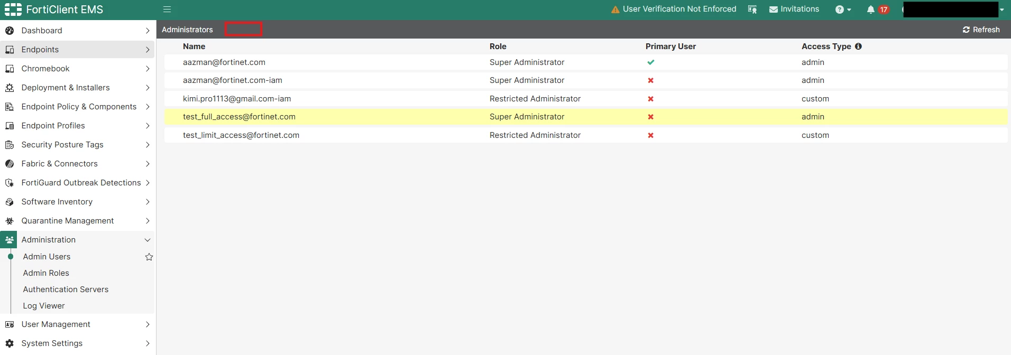Open the Log Viewer

tap(44, 306)
